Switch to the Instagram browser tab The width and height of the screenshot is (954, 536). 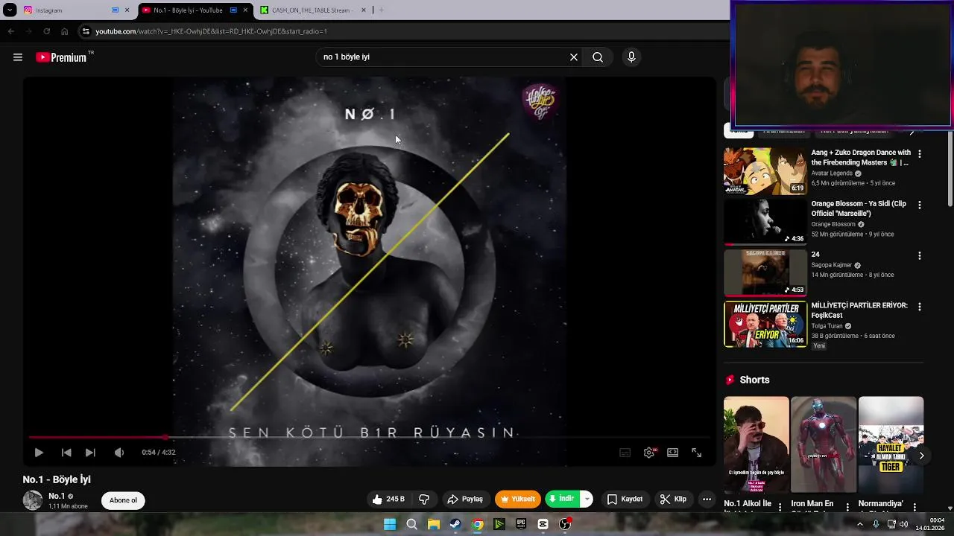coord(67,10)
